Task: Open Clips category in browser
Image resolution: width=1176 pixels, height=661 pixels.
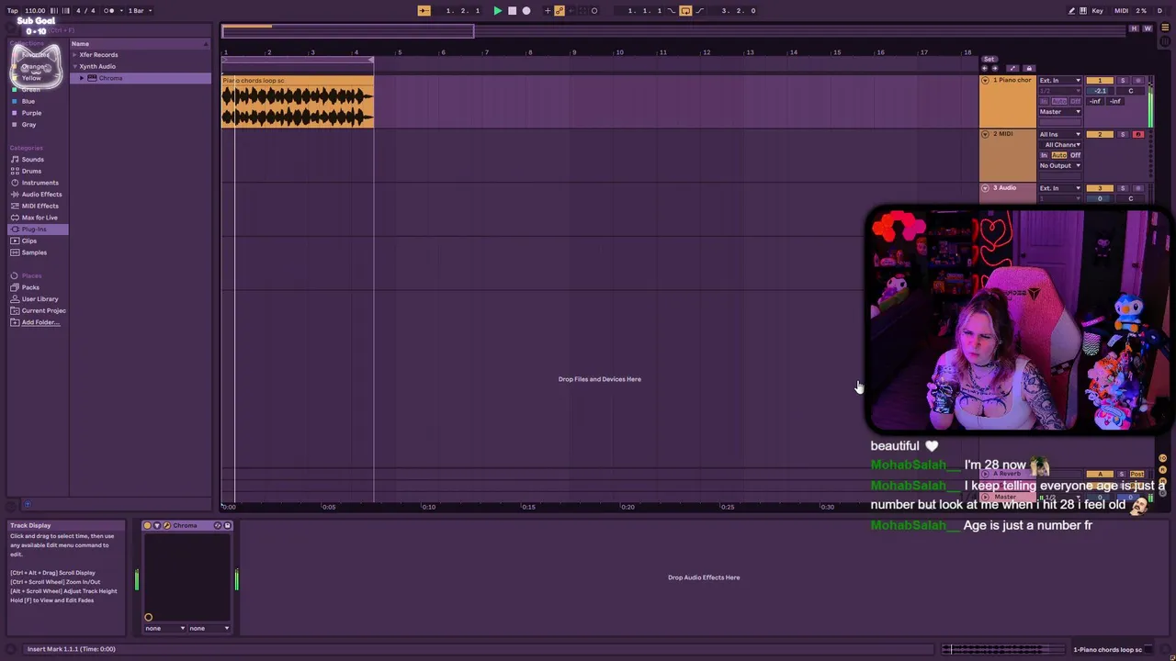Action: coord(29,241)
